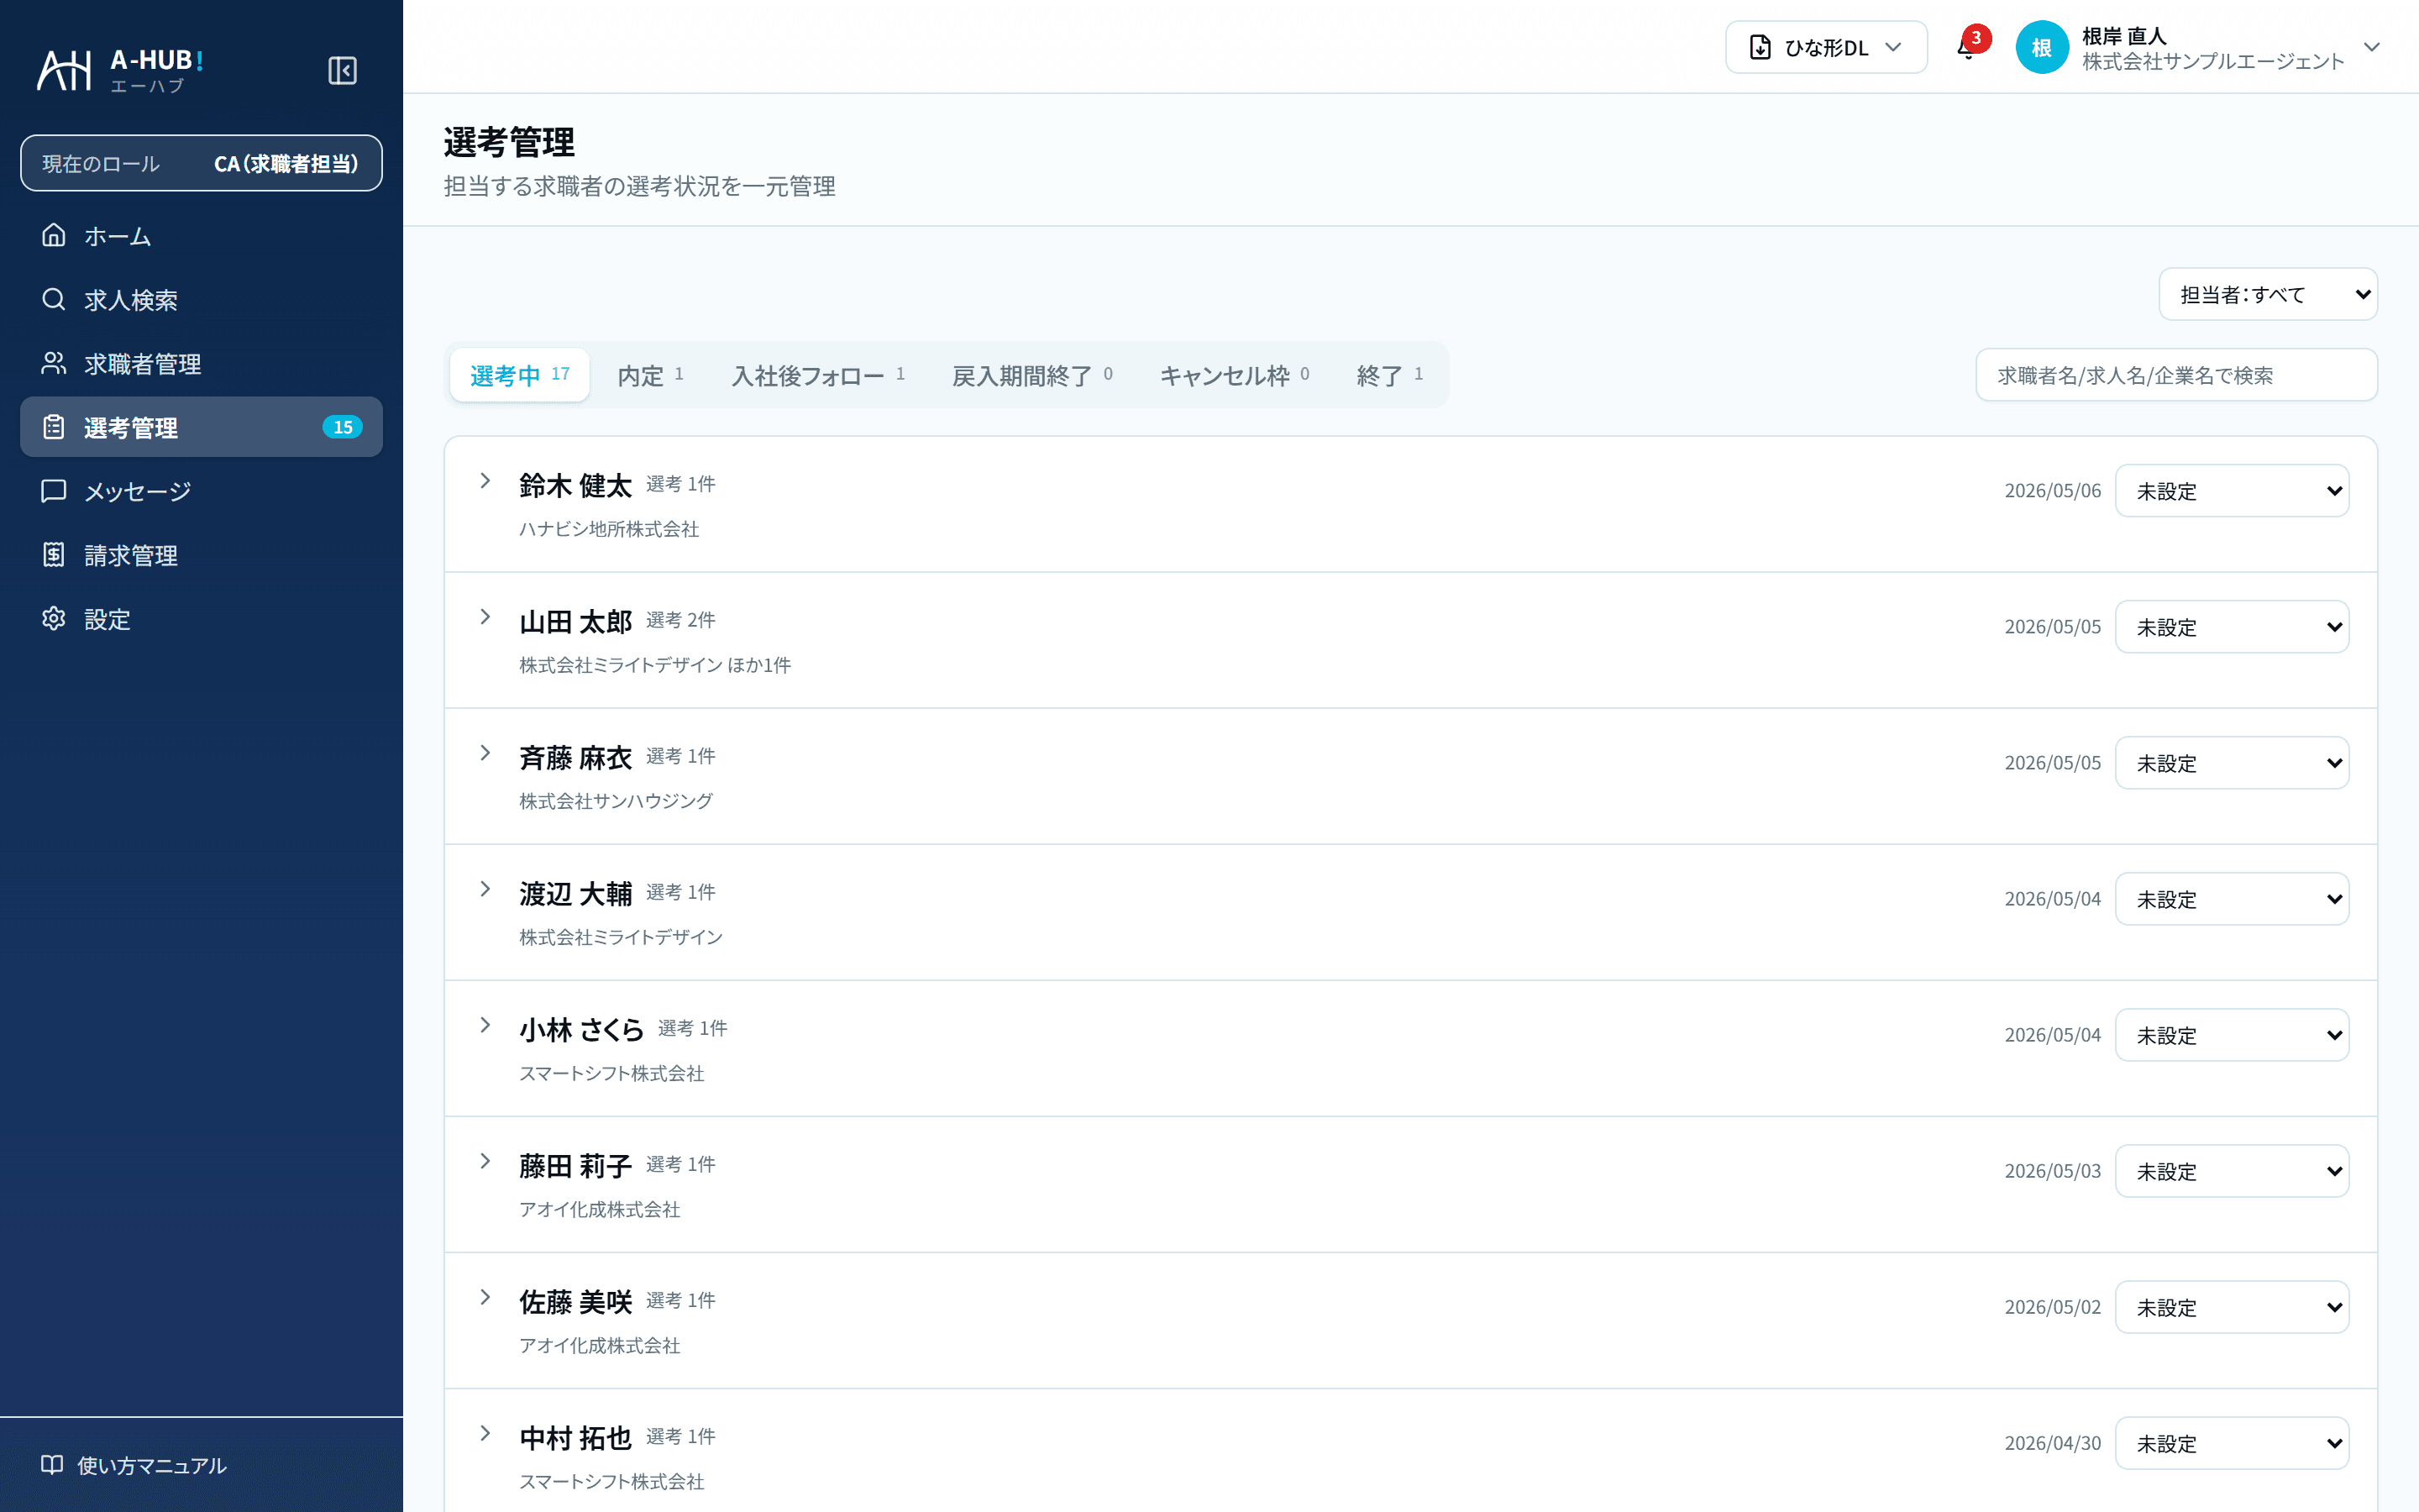Open status dropdown for 山田 太郎

2231,627
